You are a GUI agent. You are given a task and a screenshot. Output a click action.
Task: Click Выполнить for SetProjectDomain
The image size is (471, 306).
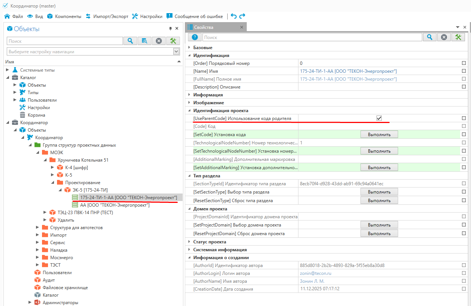pyautogui.click(x=379, y=225)
